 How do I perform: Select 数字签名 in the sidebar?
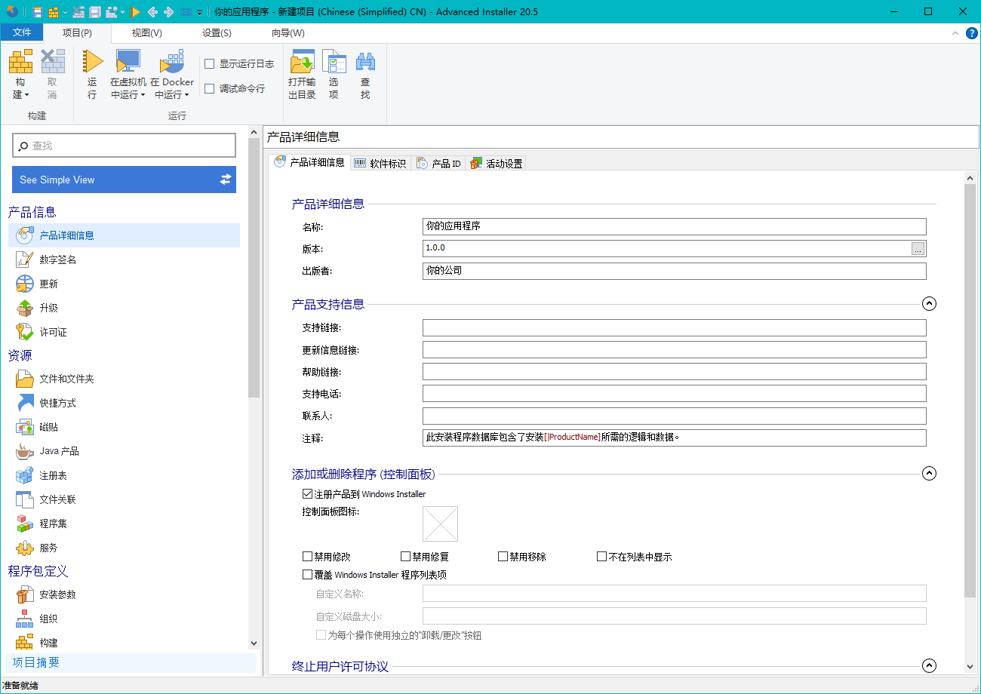click(124, 259)
